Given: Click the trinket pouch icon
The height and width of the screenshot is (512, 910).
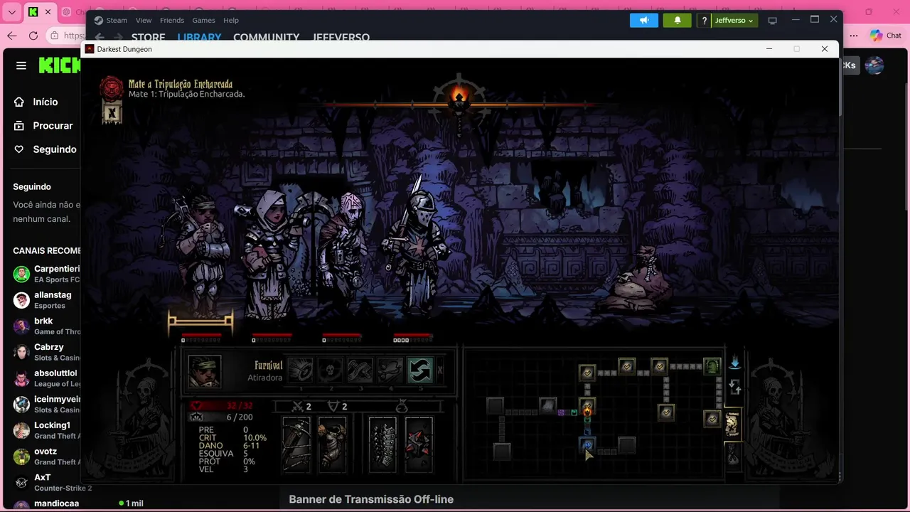Looking at the screenshot, I should click(401, 407).
